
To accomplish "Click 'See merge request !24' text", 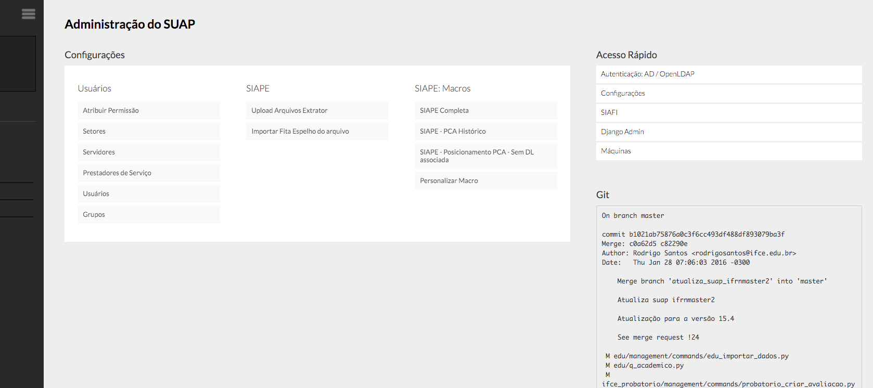I will [x=658, y=338].
